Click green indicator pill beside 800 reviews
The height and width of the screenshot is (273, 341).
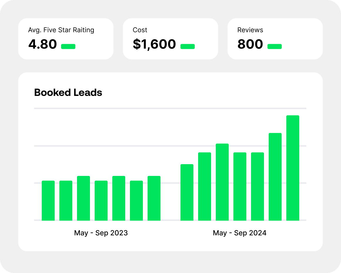(275, 46)
